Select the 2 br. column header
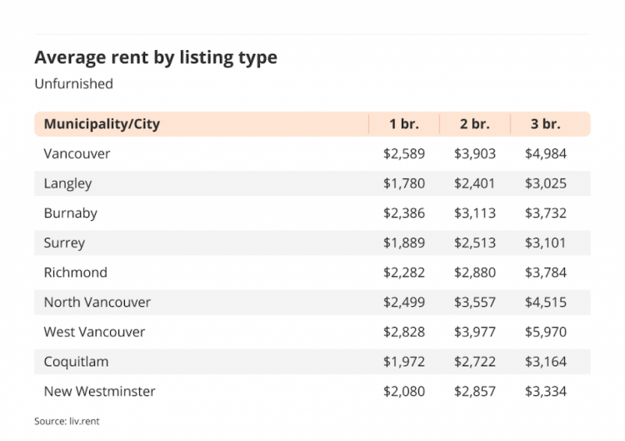Image resolution: width=625 pixels, height=441 pixels. [475, 124]
